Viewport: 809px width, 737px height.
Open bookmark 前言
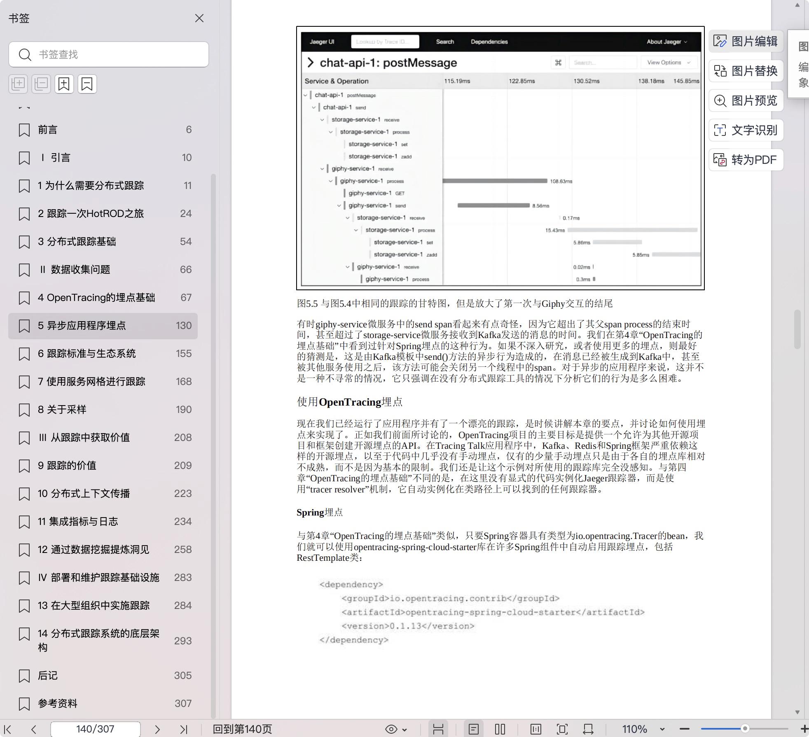pyautogui.click(x=103, y=130)
